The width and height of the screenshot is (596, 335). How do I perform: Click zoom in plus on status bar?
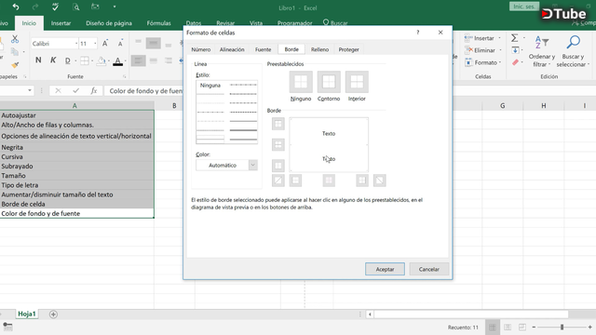(589, 327)
